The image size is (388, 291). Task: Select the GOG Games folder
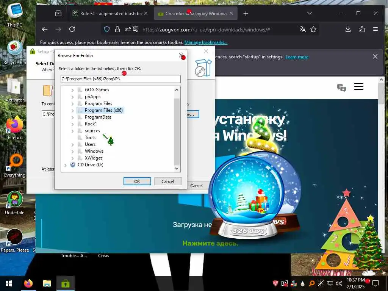pos(97,90)
